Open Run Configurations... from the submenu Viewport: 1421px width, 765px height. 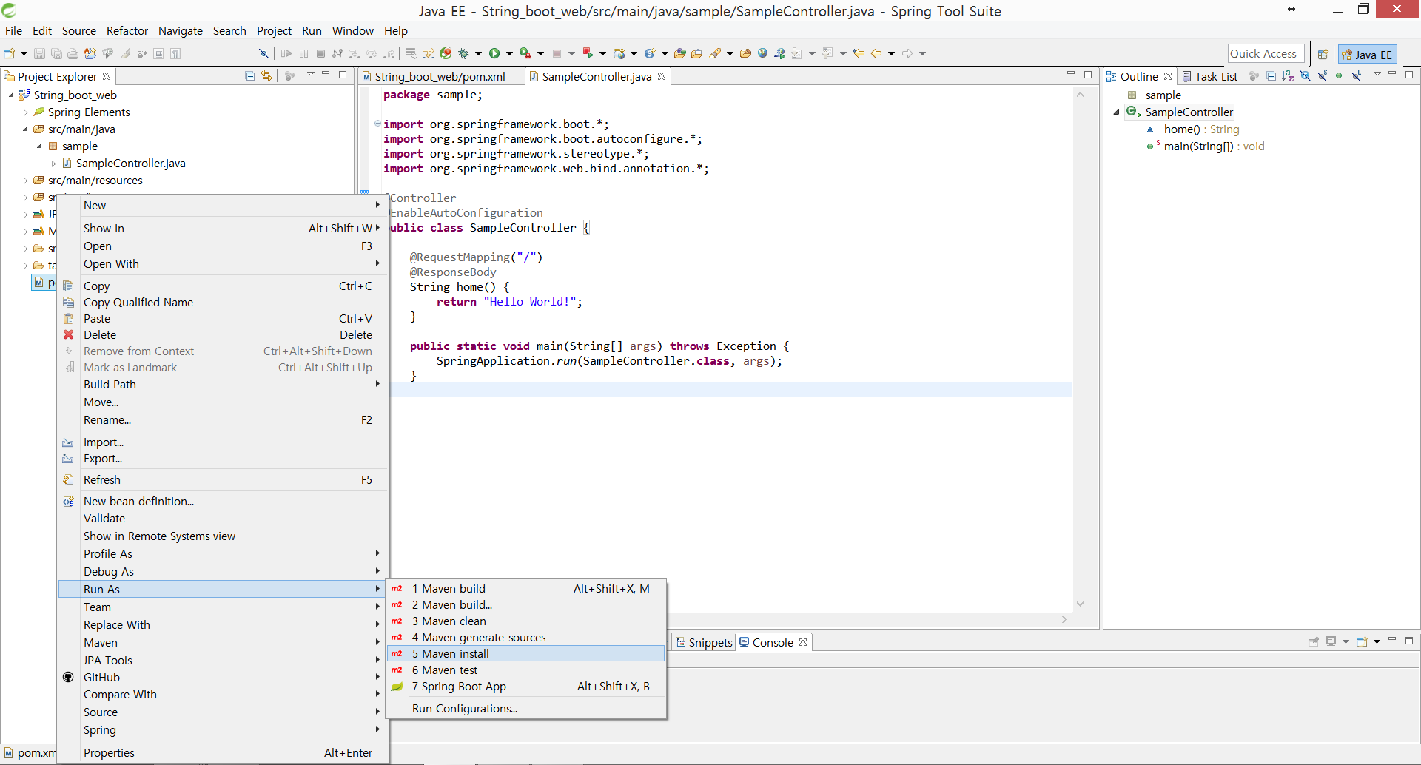click(526, 708)
